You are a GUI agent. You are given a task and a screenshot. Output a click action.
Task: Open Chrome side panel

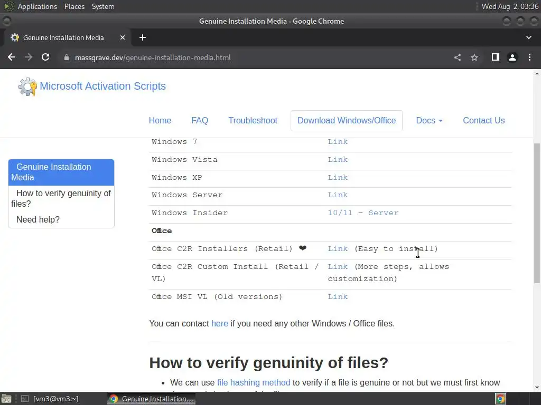(x=496, y=57)
